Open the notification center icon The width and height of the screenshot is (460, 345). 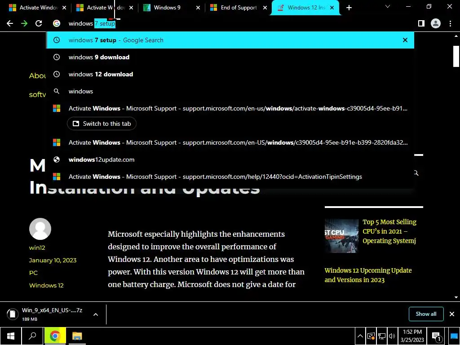point(436,336)
